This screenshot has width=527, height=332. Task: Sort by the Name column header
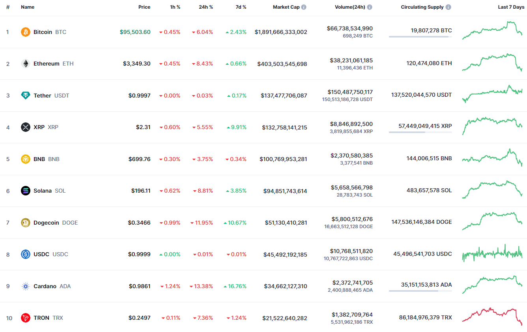point(28,7)
